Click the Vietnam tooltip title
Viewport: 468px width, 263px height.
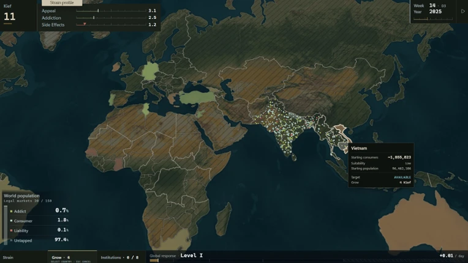(x=359, y=148)
